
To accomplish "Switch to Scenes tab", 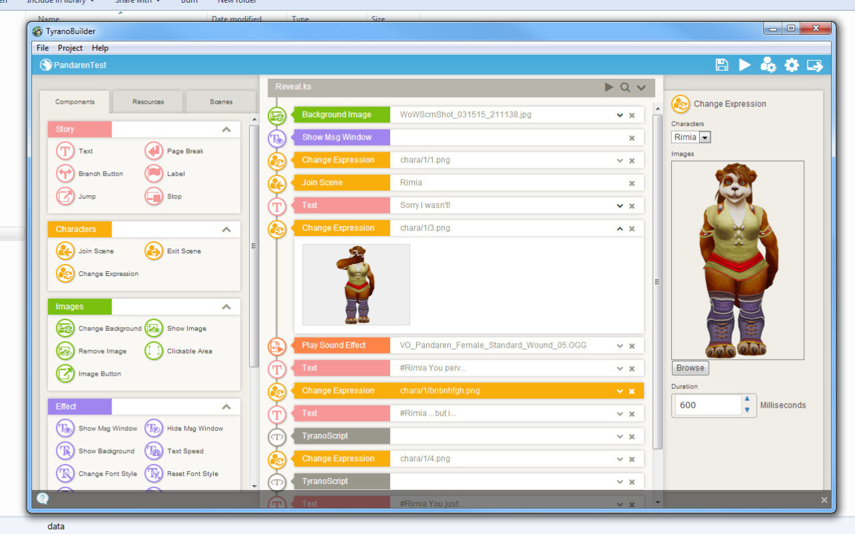I will [221, 102].
